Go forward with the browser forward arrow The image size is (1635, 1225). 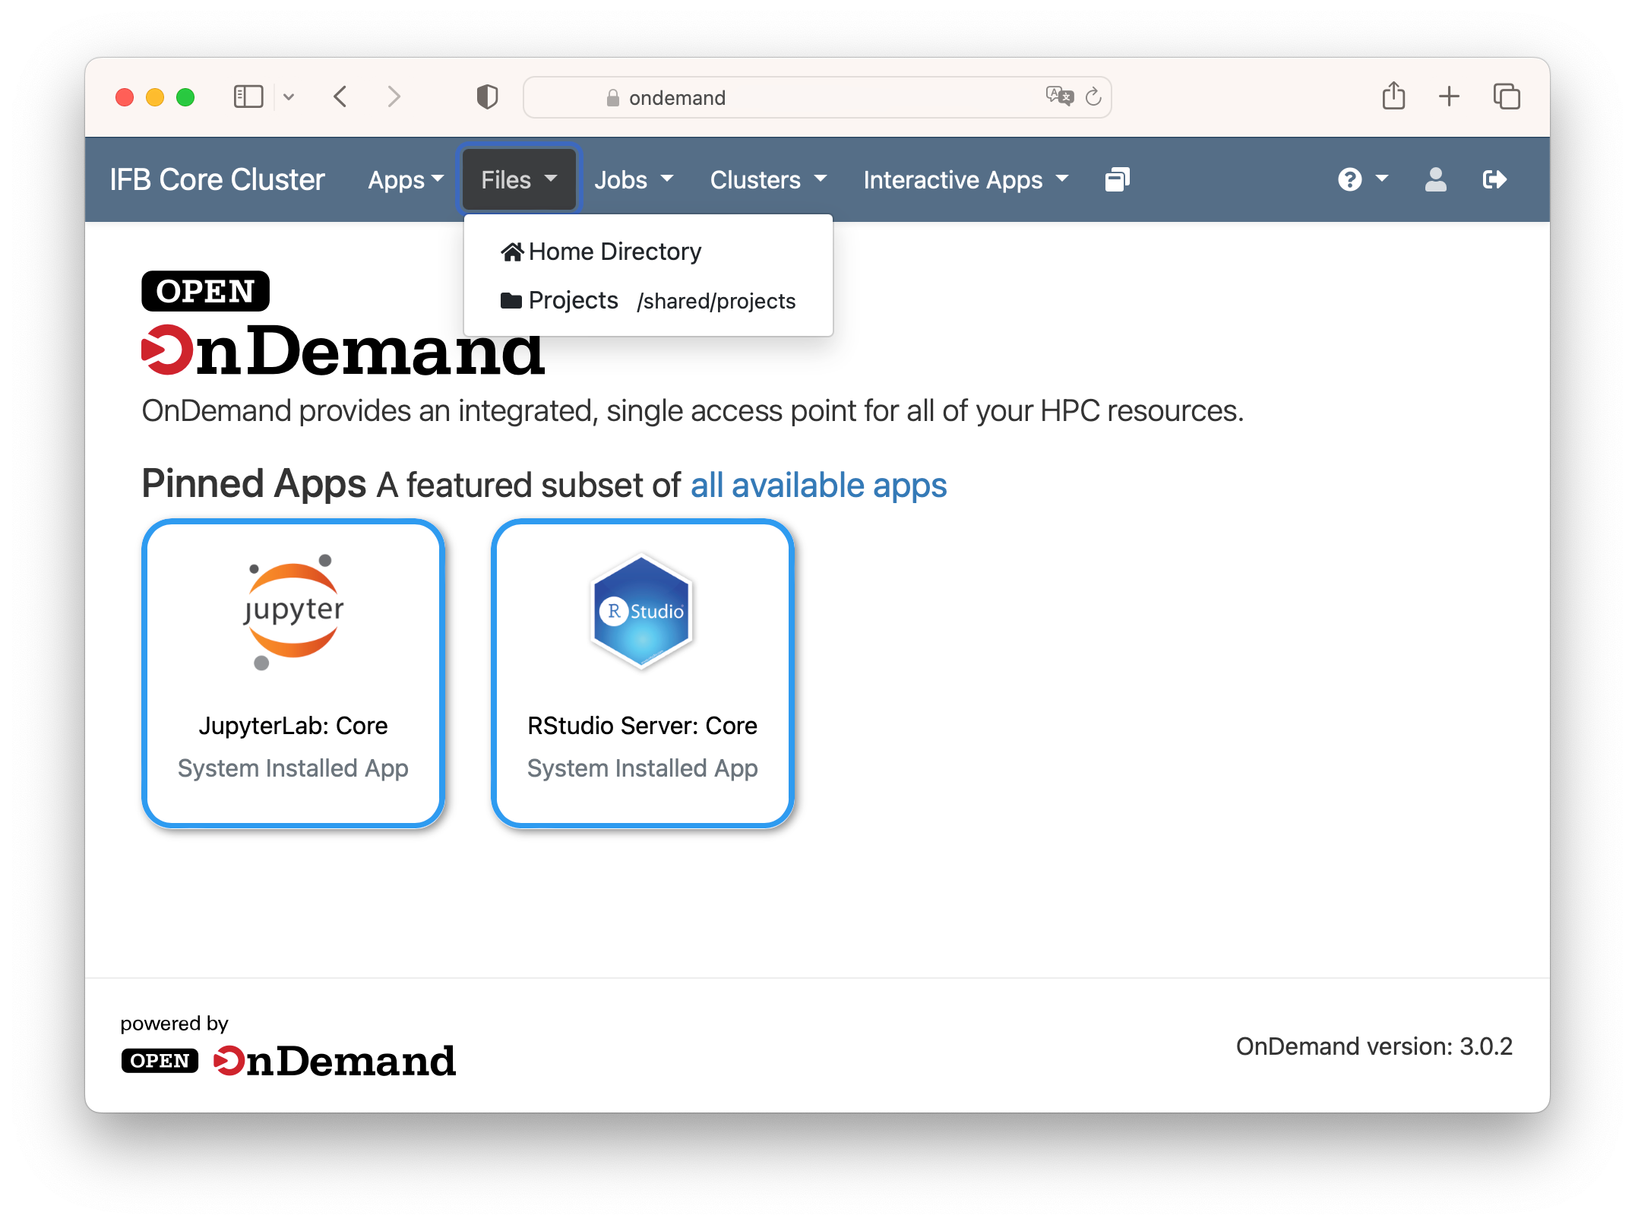coord(394,97)
